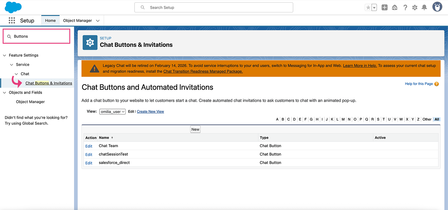Open the Notifications bell

tap(424, 8)
